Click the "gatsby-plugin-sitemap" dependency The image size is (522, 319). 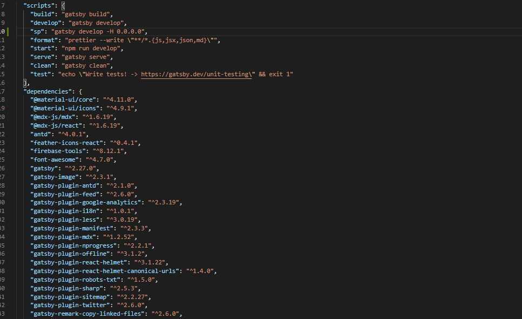click(x=70, y=297)
